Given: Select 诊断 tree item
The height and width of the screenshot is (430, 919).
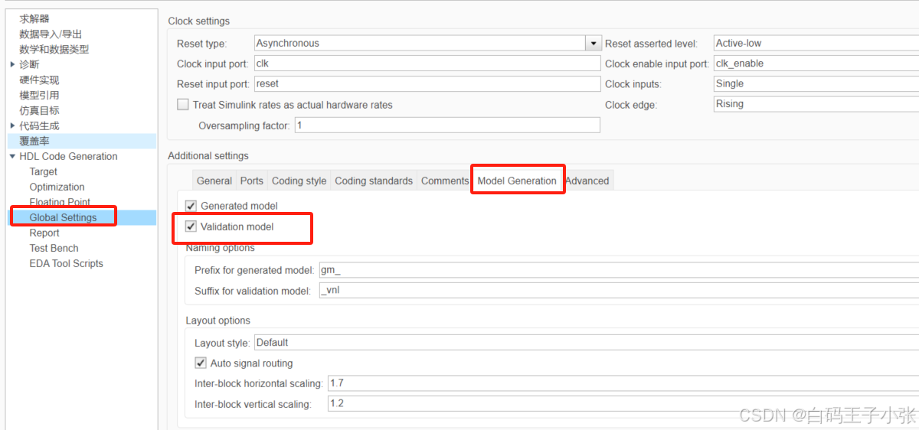Looking at the screenshot, I should pyautogui.click(x=29, y=64).
